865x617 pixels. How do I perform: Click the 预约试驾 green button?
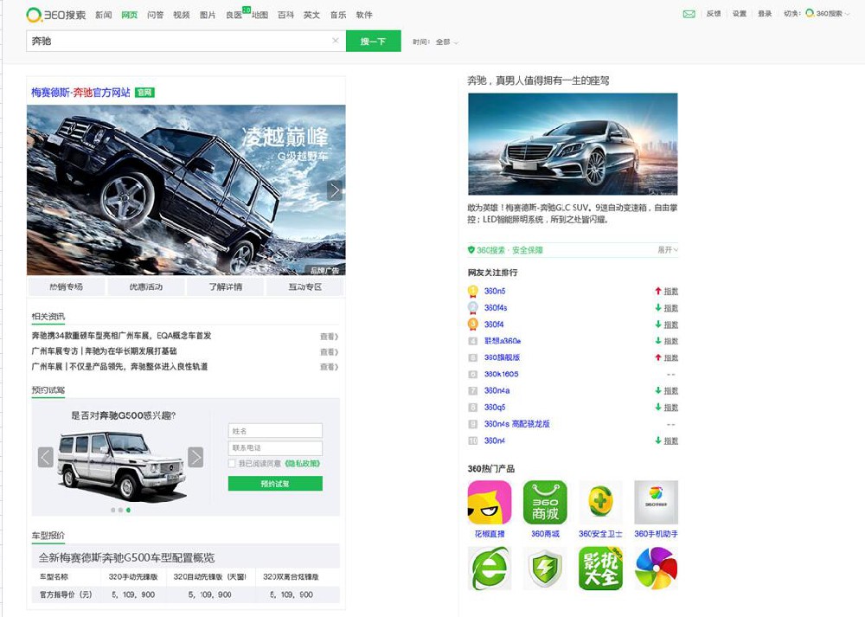pos(274,482)
